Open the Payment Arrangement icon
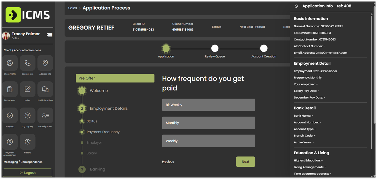Viewport: 377px width, 179px height. point(10,142)
